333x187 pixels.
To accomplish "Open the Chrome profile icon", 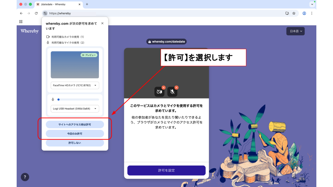I will point(304,14).
